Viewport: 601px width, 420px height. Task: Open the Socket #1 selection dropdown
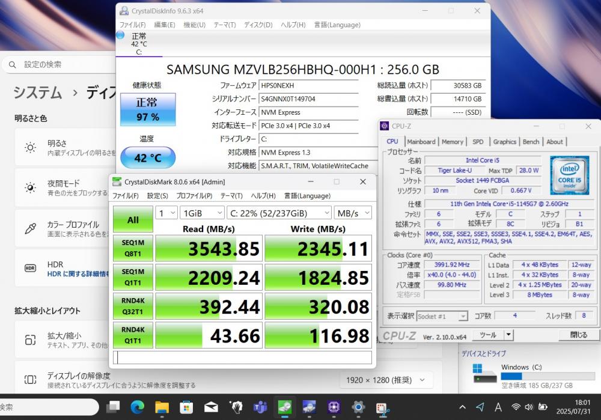tap(442, 316)
